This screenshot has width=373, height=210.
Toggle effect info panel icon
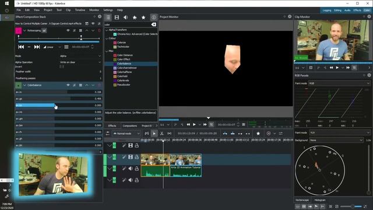pos(154,17)
